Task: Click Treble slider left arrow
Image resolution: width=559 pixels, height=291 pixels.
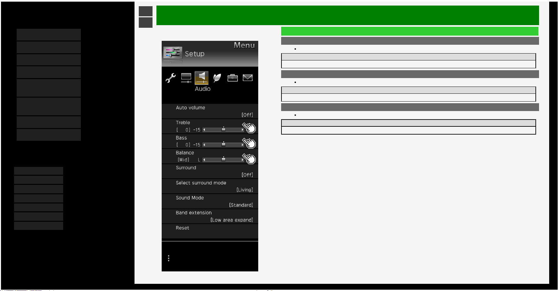Action: point(204,130)
